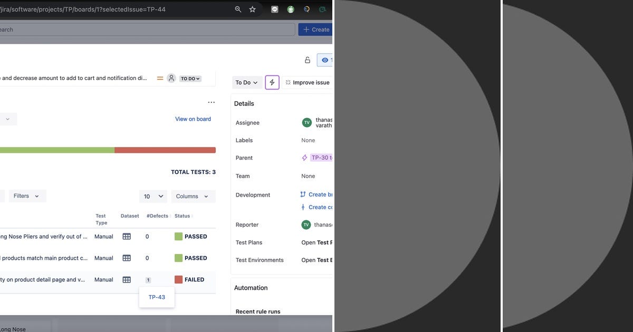Click the epic icon next to parent TP-30
Screen dimensions: 633x332
pos(304,158)
